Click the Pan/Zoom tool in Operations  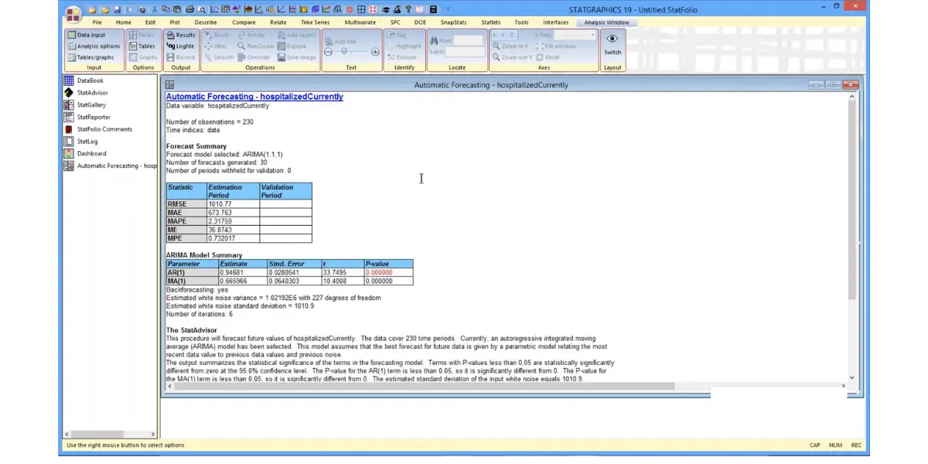(x=255, y=46)
